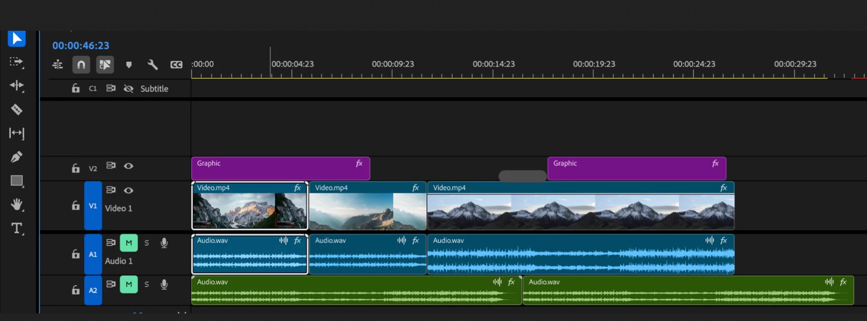Hide the V2 track with the eye icon
The height and width of the screenshot is (321, 867).
(128, 166)
